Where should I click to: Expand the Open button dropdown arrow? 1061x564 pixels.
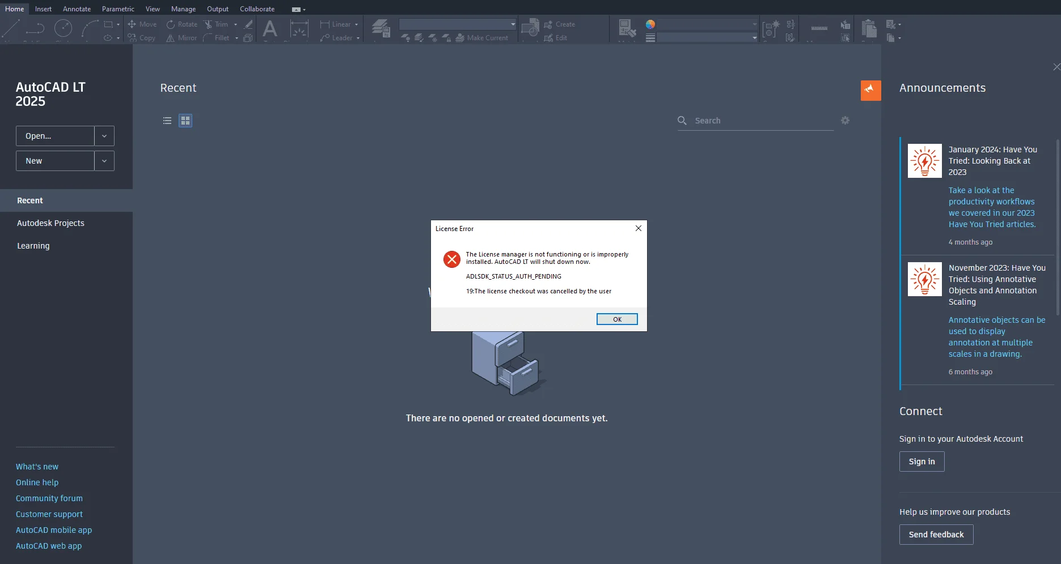pyautogui.click(x=104, y=136)
